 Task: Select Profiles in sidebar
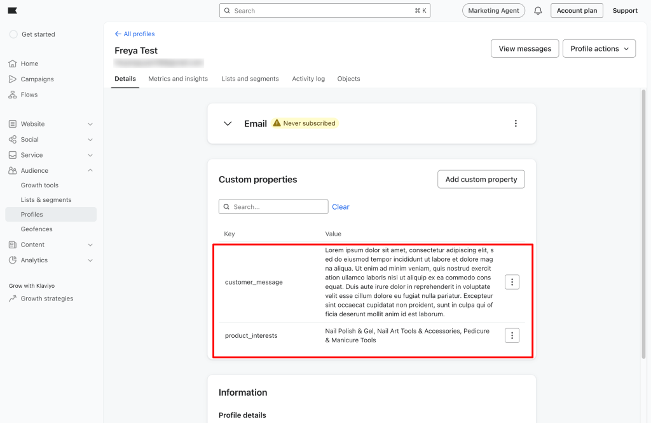(51, 215)
